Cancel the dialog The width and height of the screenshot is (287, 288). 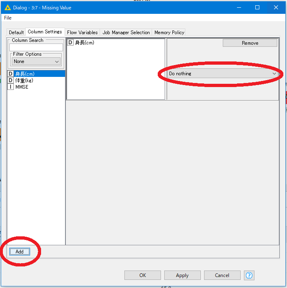(222, 275)
